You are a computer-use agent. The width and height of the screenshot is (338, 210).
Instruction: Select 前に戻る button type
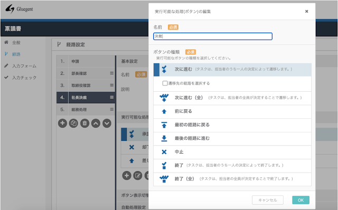pyautogui.click(x=232, y=111)
